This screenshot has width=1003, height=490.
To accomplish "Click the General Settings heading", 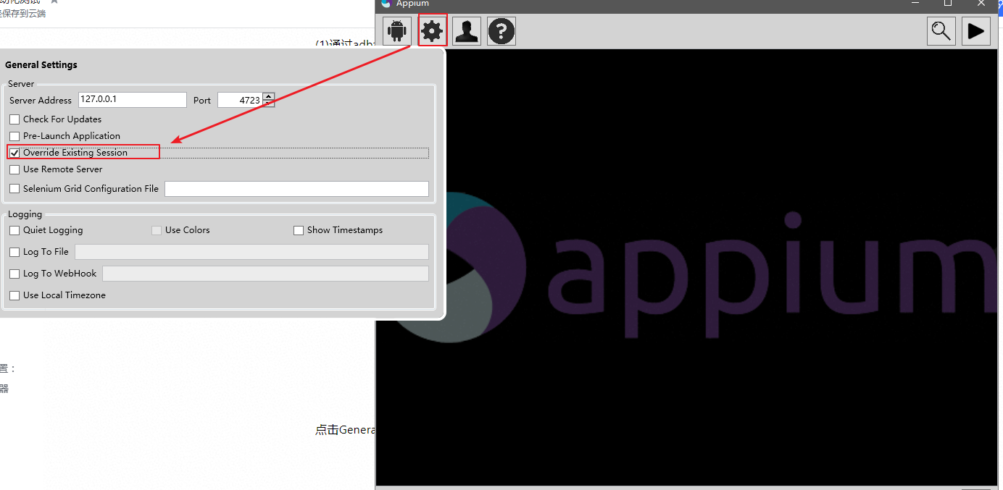I will point(41,65).
